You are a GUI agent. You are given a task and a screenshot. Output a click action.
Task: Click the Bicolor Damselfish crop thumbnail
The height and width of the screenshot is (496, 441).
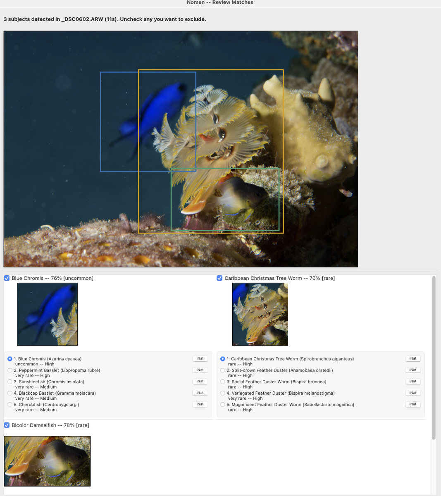(x=47, y=461)
